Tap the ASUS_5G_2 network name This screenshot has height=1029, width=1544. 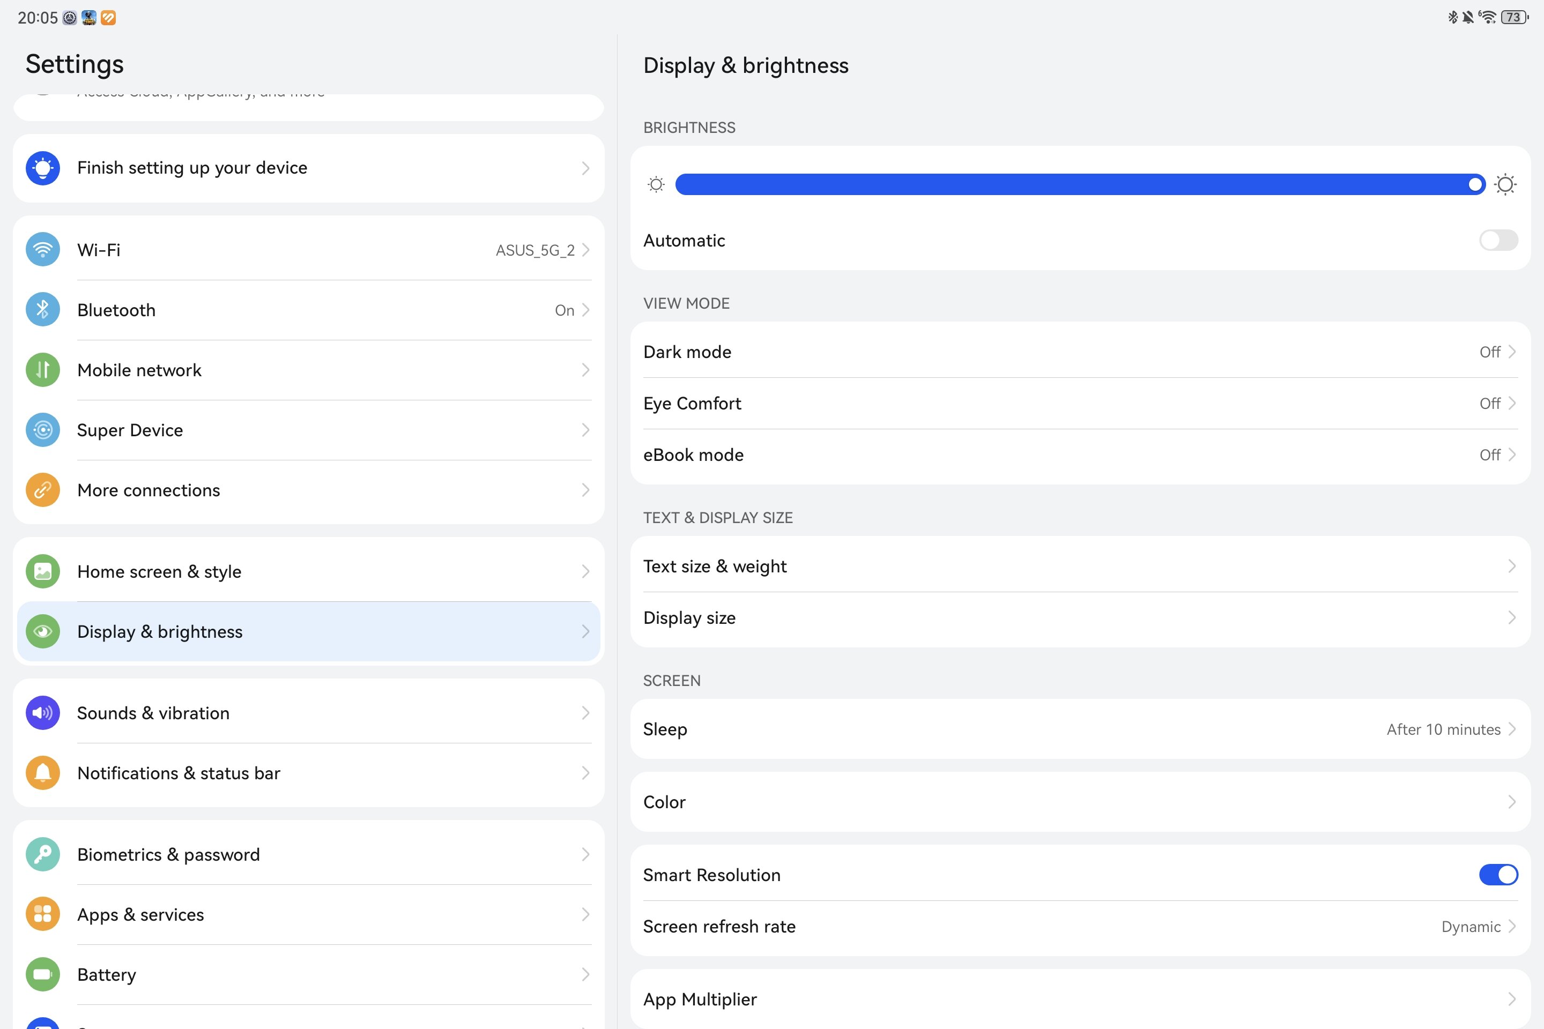[x=535, y=250]
